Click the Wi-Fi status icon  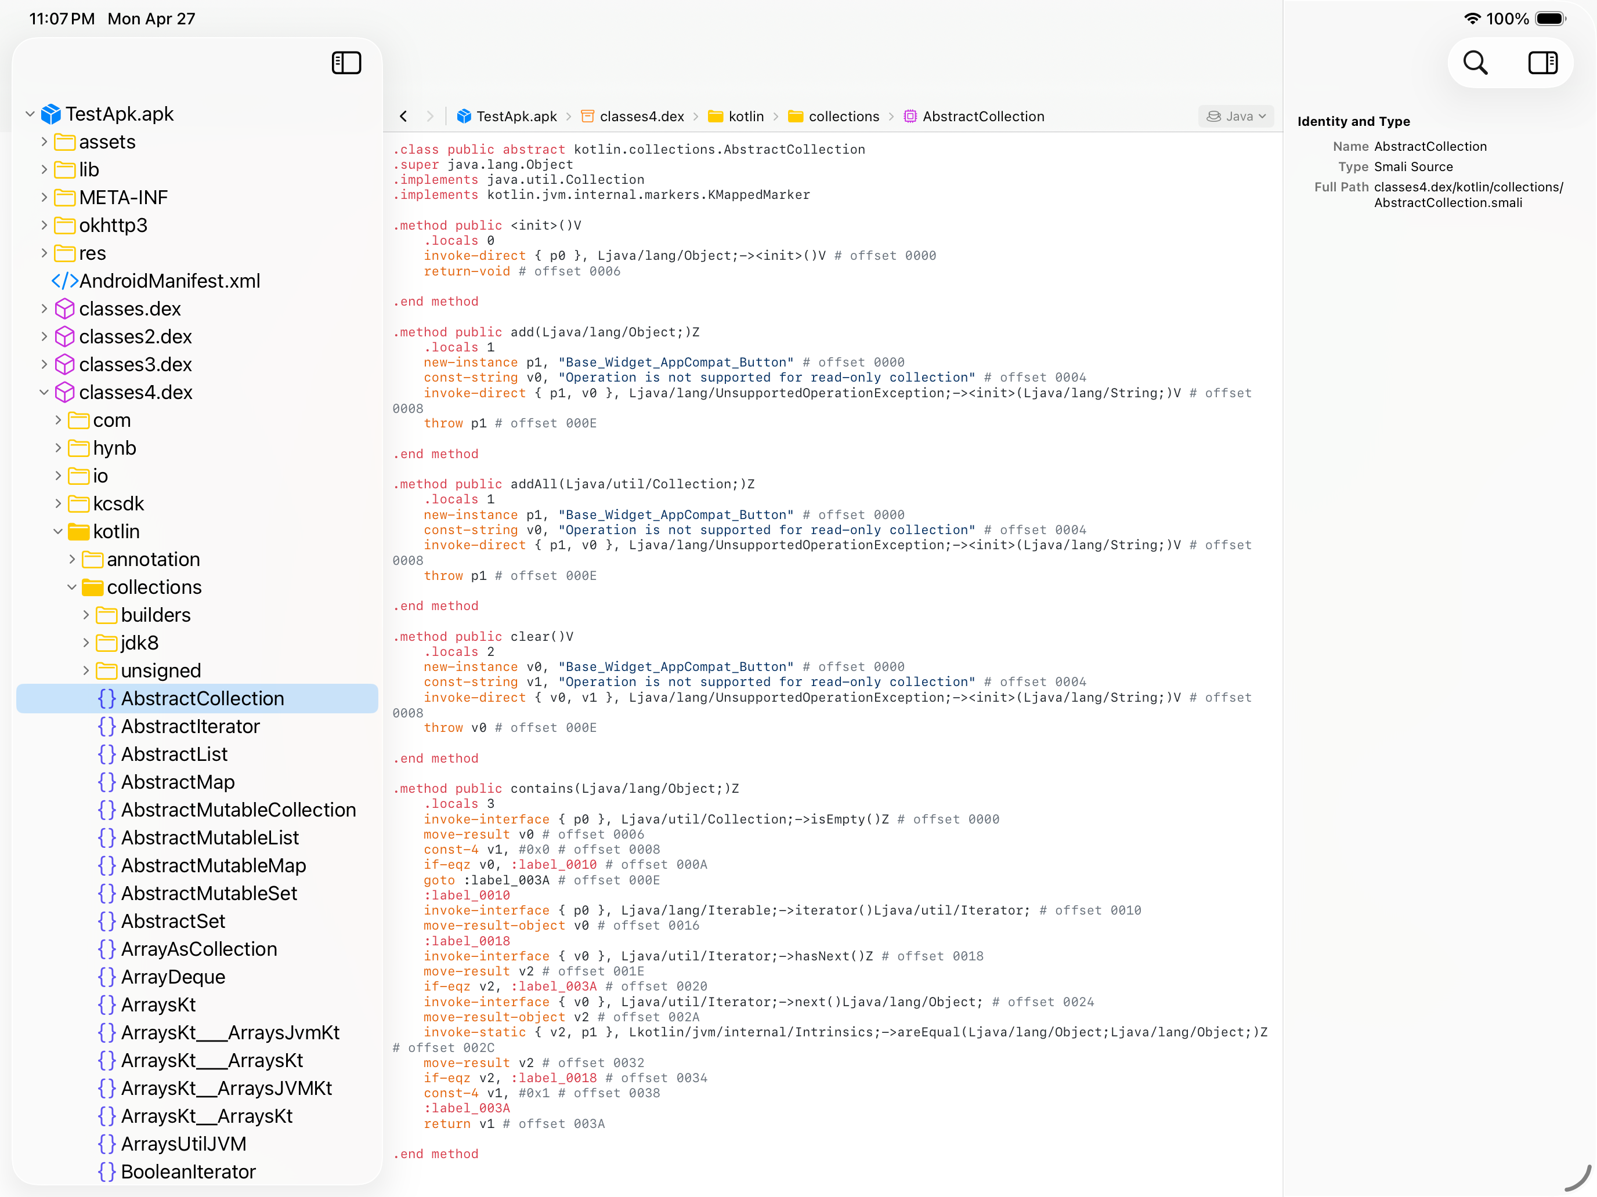pos(1472,19)
